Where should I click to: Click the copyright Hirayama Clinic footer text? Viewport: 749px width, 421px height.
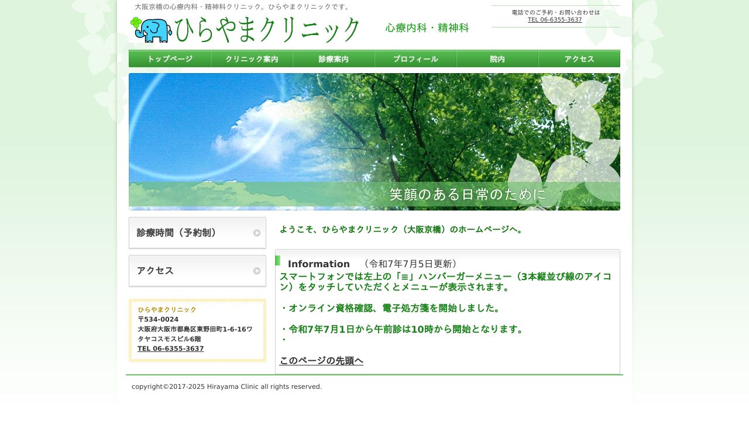[226, 387]
